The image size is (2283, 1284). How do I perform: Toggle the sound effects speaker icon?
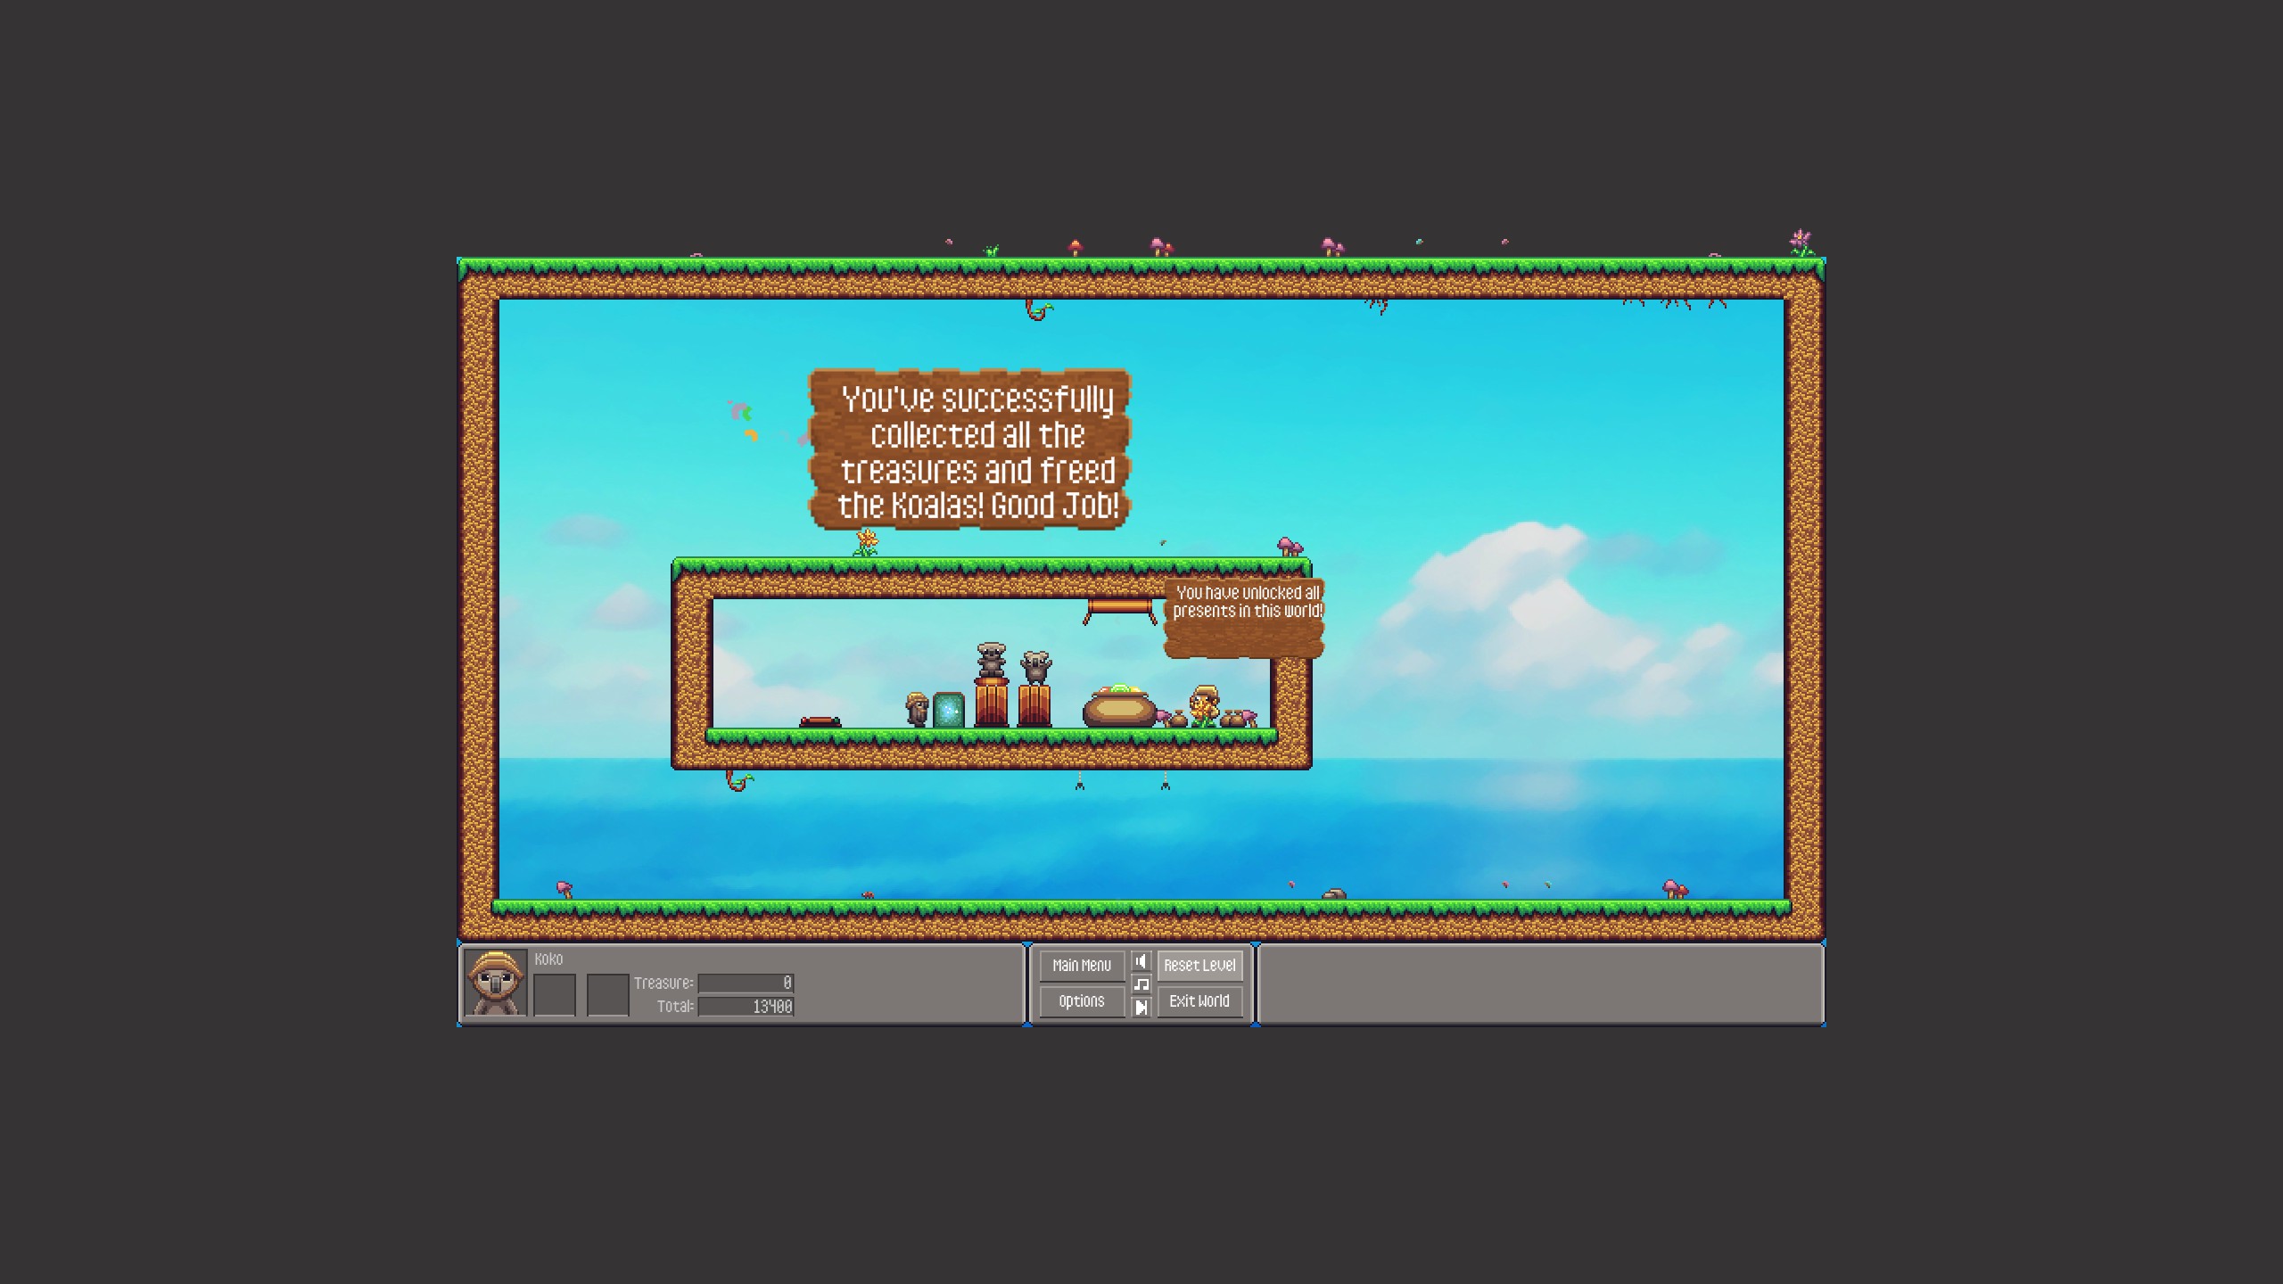tap(1141, 961)
